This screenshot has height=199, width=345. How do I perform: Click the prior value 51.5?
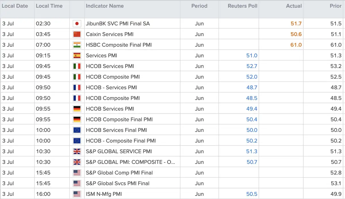(x=336, y=24)
